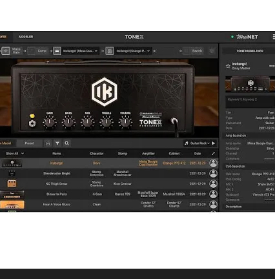Adjust the VOLUME knob on amp
This screenshot has height=279, width=275.
(x=125, y=122)
